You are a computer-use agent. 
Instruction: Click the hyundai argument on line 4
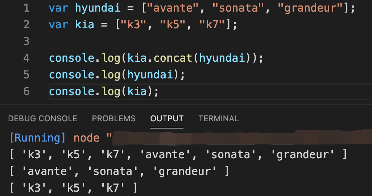click(222, 58)
